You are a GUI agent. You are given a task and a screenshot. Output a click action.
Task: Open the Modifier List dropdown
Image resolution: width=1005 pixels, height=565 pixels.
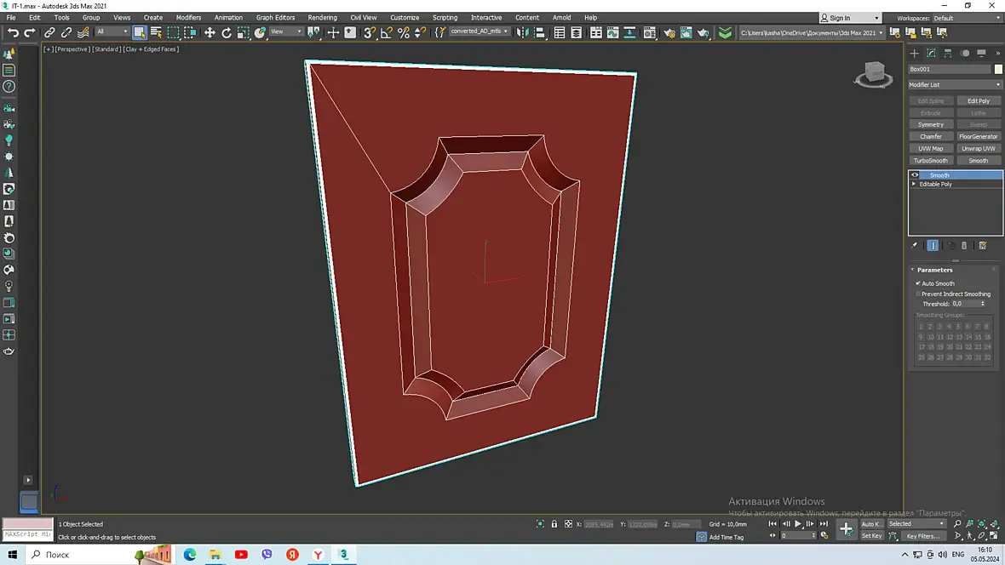tap(955, 84)
